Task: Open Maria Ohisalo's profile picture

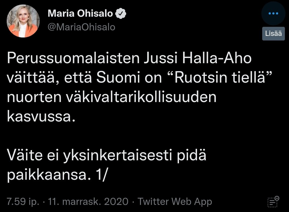Action: pyautogui.click(x=23, y=21)
